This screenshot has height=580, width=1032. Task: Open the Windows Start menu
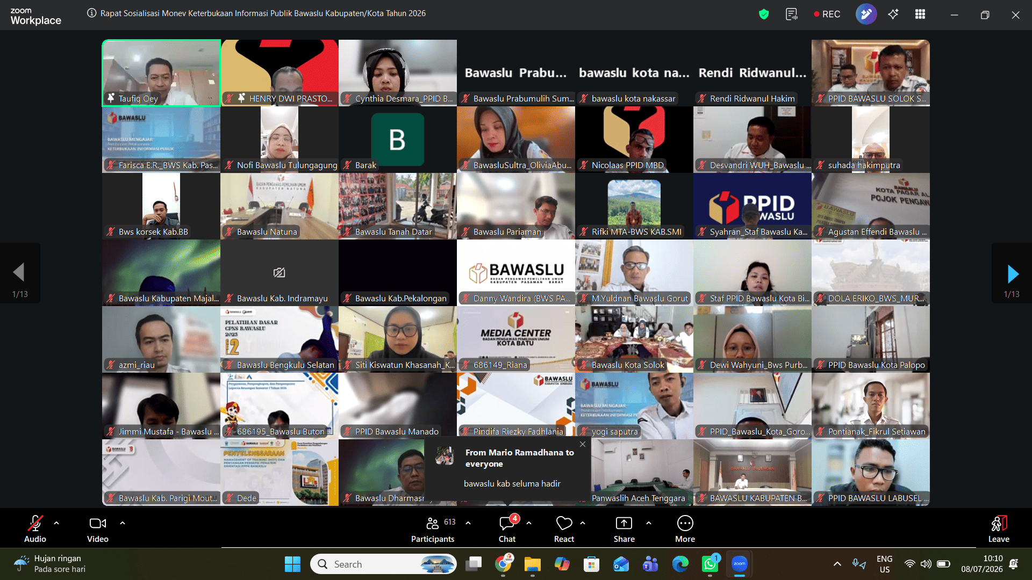coord(292,564)
